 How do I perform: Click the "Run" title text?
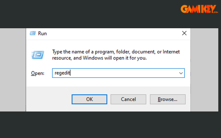click(x=42, y=33)
